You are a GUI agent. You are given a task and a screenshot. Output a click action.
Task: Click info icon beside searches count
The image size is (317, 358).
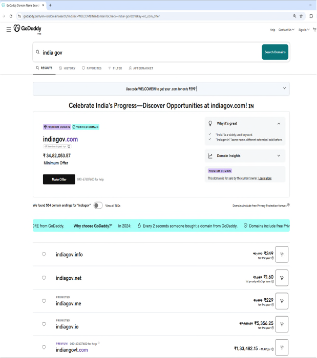tap(69, 146)
